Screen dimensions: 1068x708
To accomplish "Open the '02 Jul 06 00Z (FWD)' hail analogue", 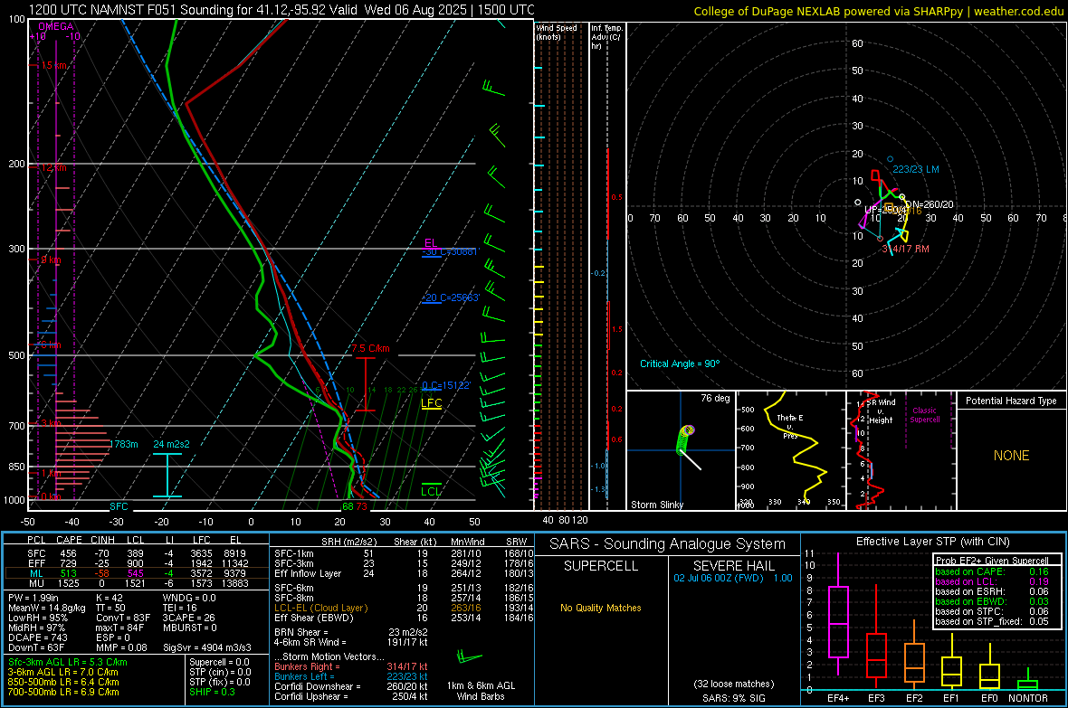I will pyautogui.click(x=720, y=578).
